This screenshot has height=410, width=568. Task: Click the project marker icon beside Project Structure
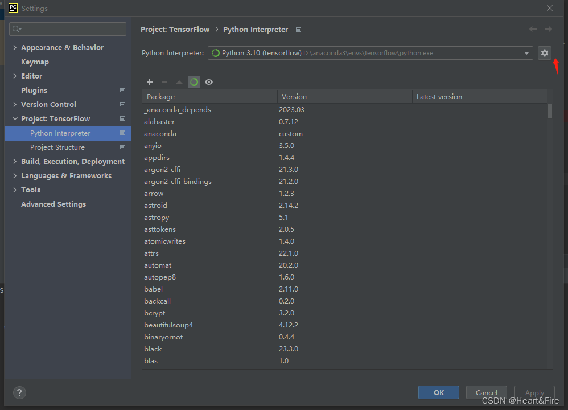(122, 147)
